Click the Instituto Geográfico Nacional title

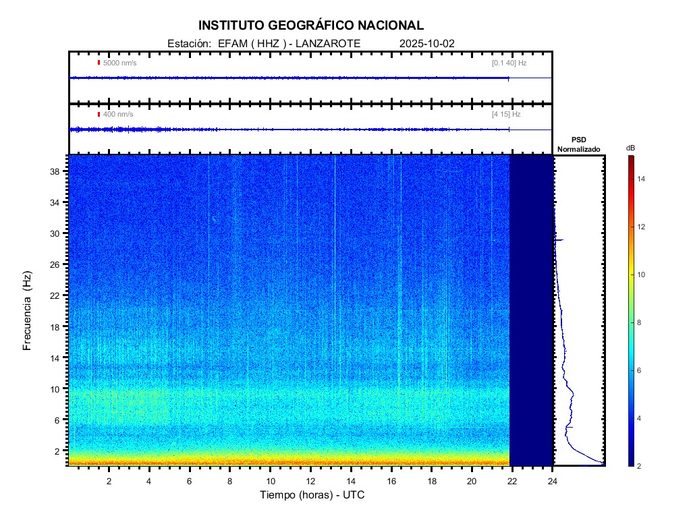click(311, 26)
